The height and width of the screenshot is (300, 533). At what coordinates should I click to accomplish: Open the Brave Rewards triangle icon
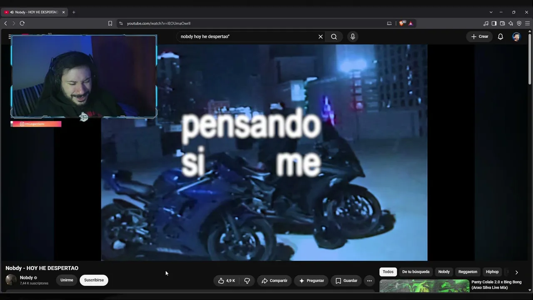coord(411,23)
